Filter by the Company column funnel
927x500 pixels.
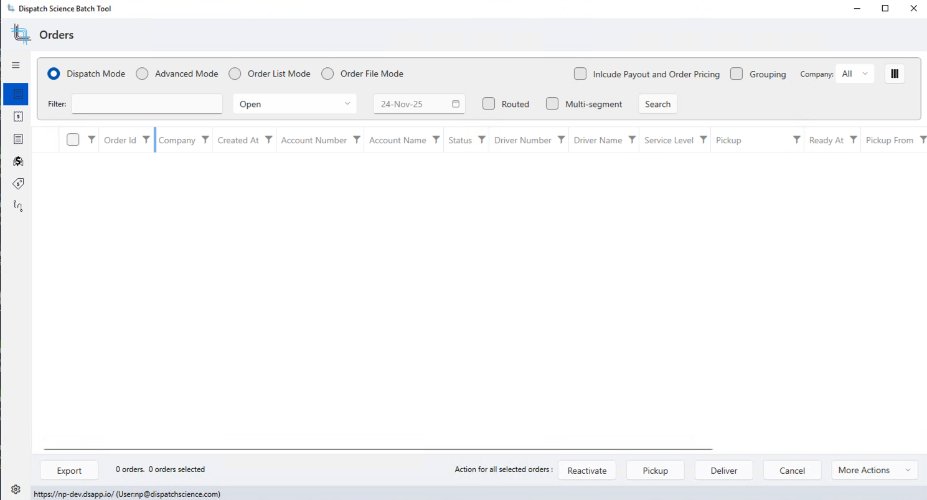[205, 140]
